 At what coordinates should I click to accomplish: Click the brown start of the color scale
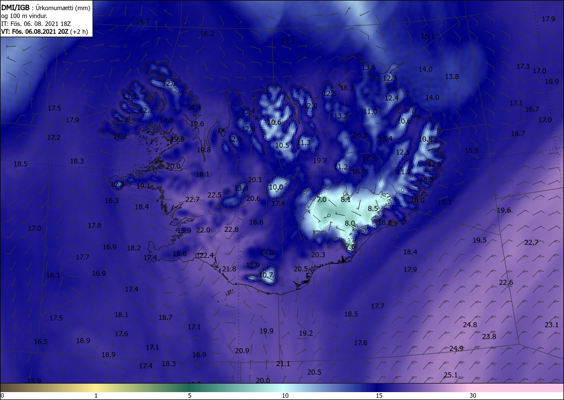(x=11, y=388)
